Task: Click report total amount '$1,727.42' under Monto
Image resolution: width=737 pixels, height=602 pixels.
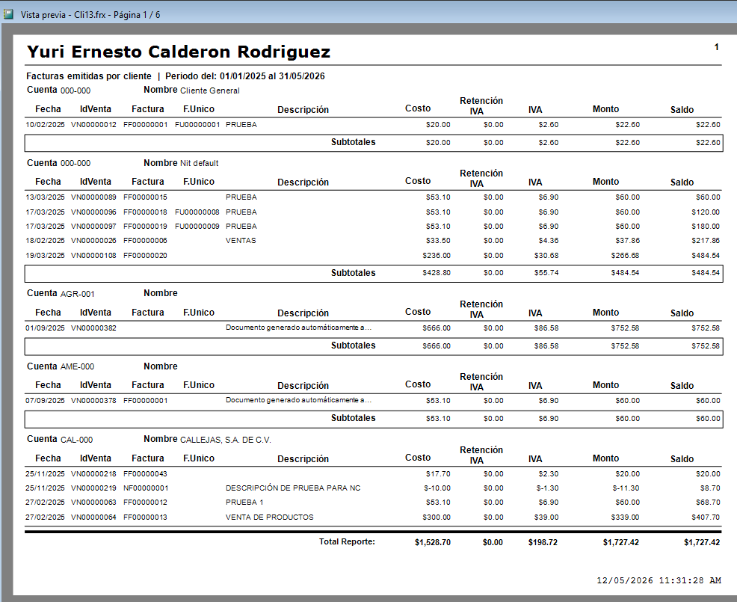Action: click(x=621, y=542)
